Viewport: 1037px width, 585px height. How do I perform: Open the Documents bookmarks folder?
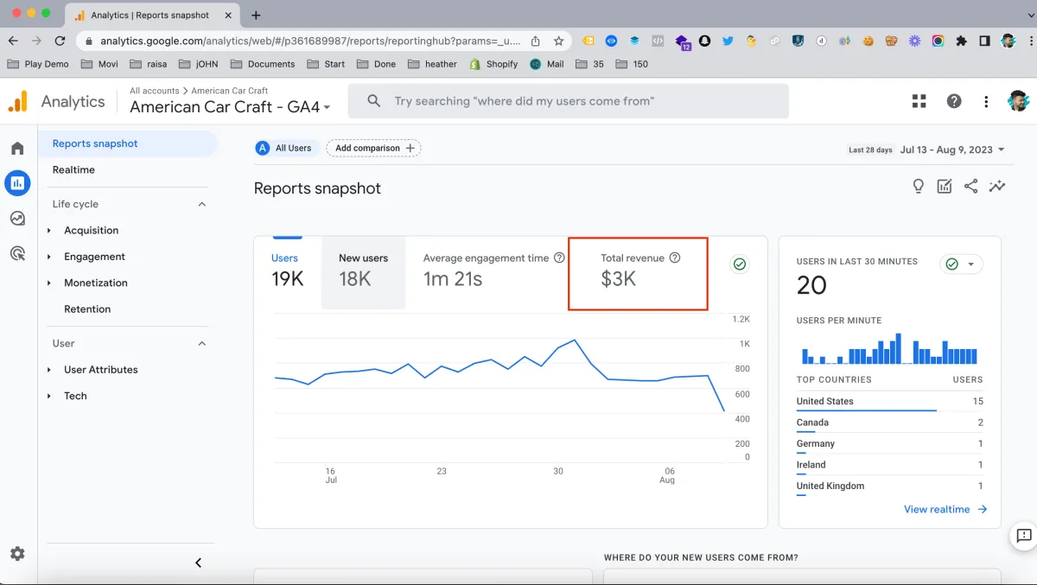click(x=263, y=64)
